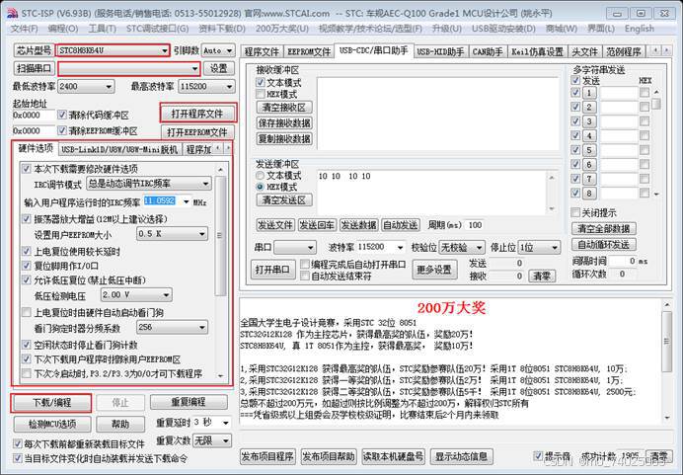Click the 下载/编程 button
The height and width of the screenshot is (475, 683).
(52, 403)
